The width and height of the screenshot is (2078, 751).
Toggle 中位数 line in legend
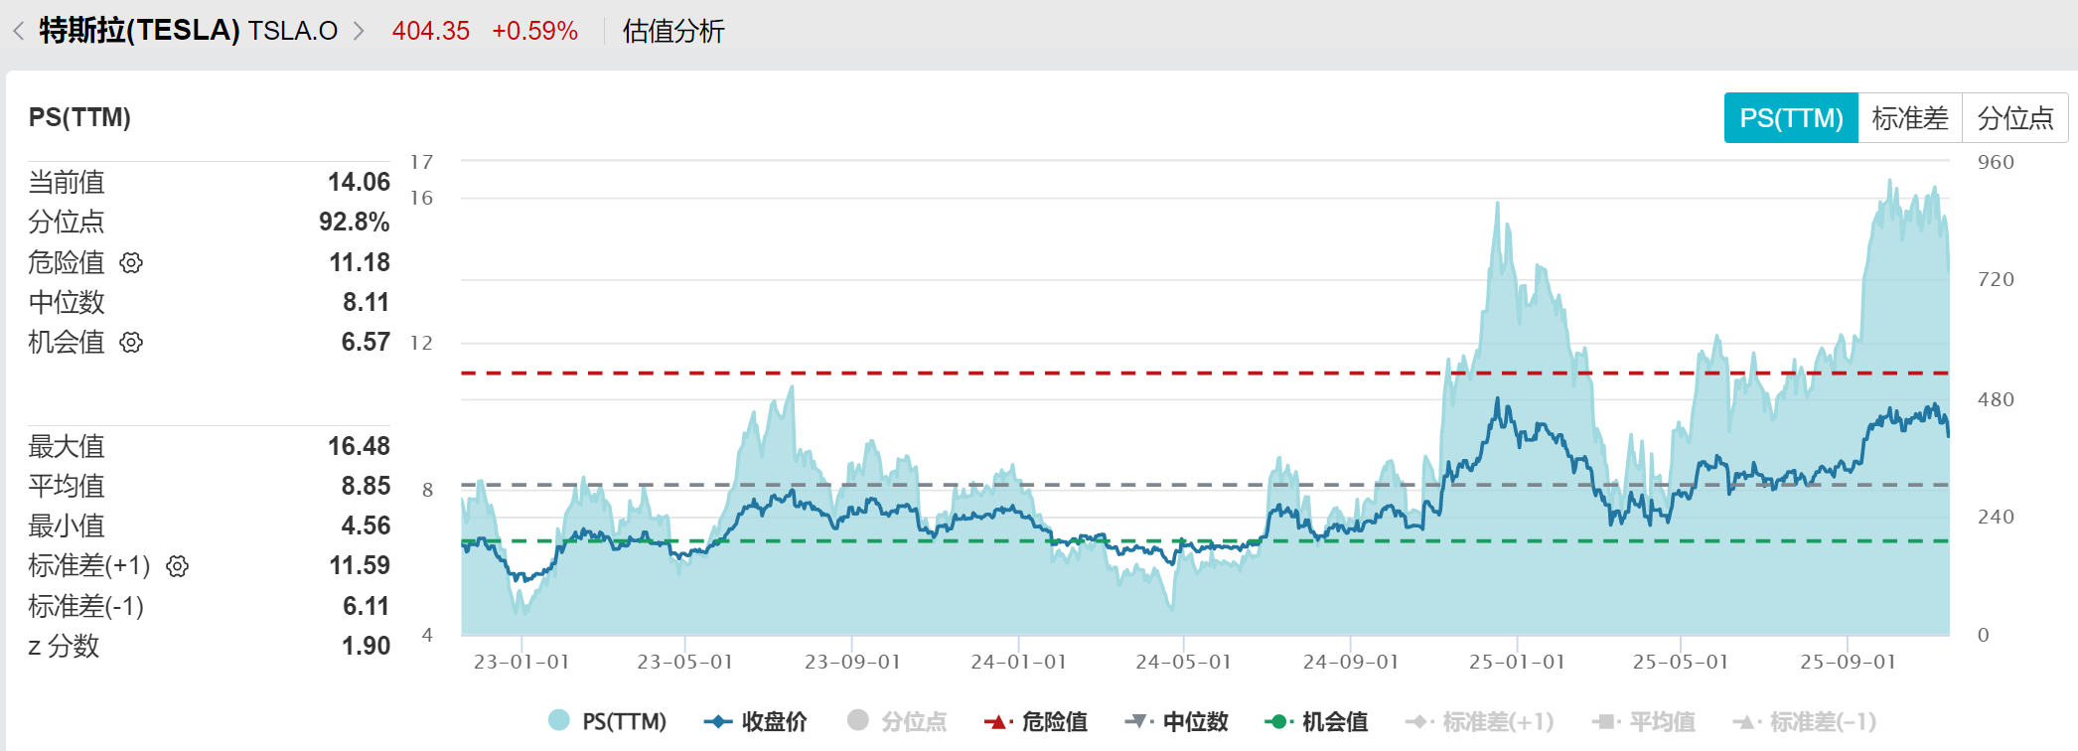click(1177, 721)
